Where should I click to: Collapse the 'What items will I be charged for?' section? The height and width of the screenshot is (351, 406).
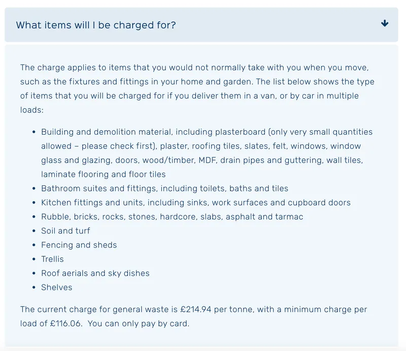pos(201,25)
